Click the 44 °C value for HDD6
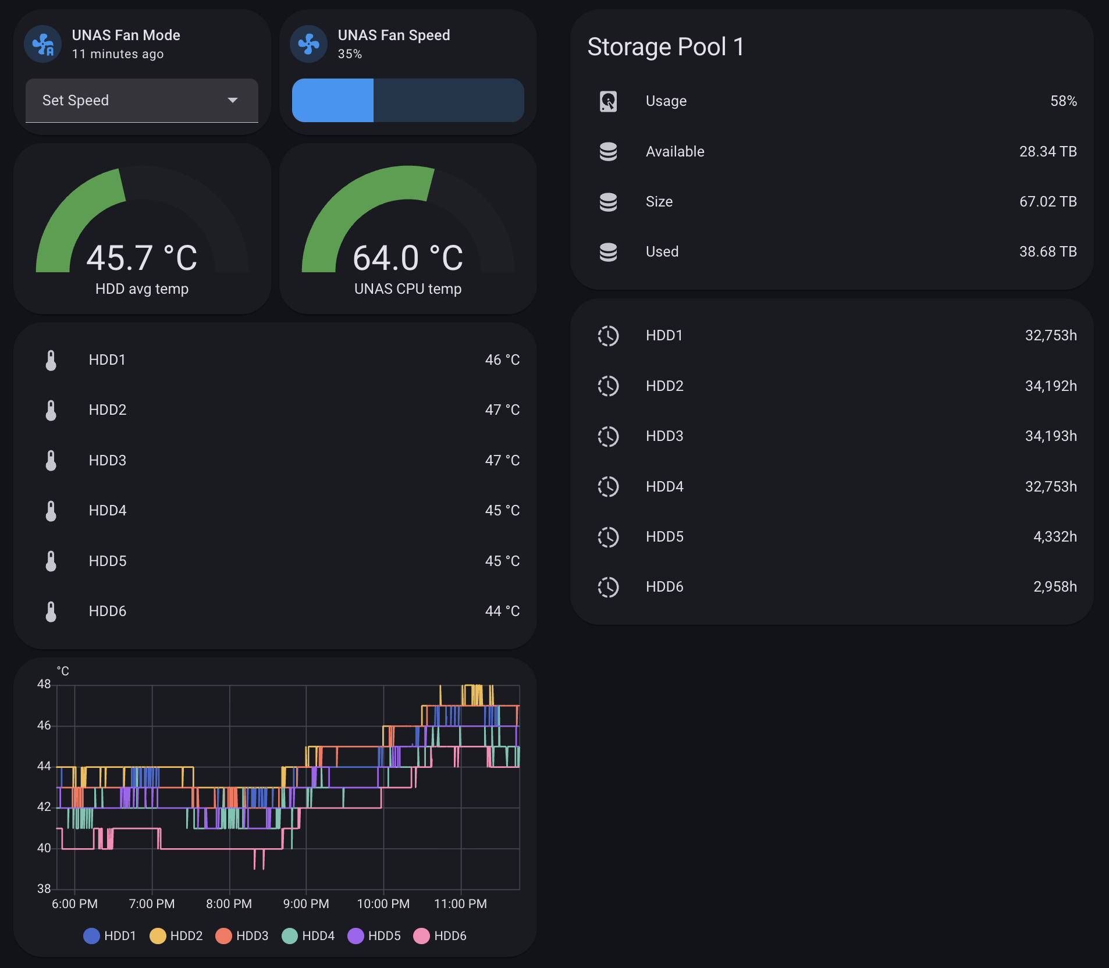This screenshot has width=1109, height=968. click(502, 611)
